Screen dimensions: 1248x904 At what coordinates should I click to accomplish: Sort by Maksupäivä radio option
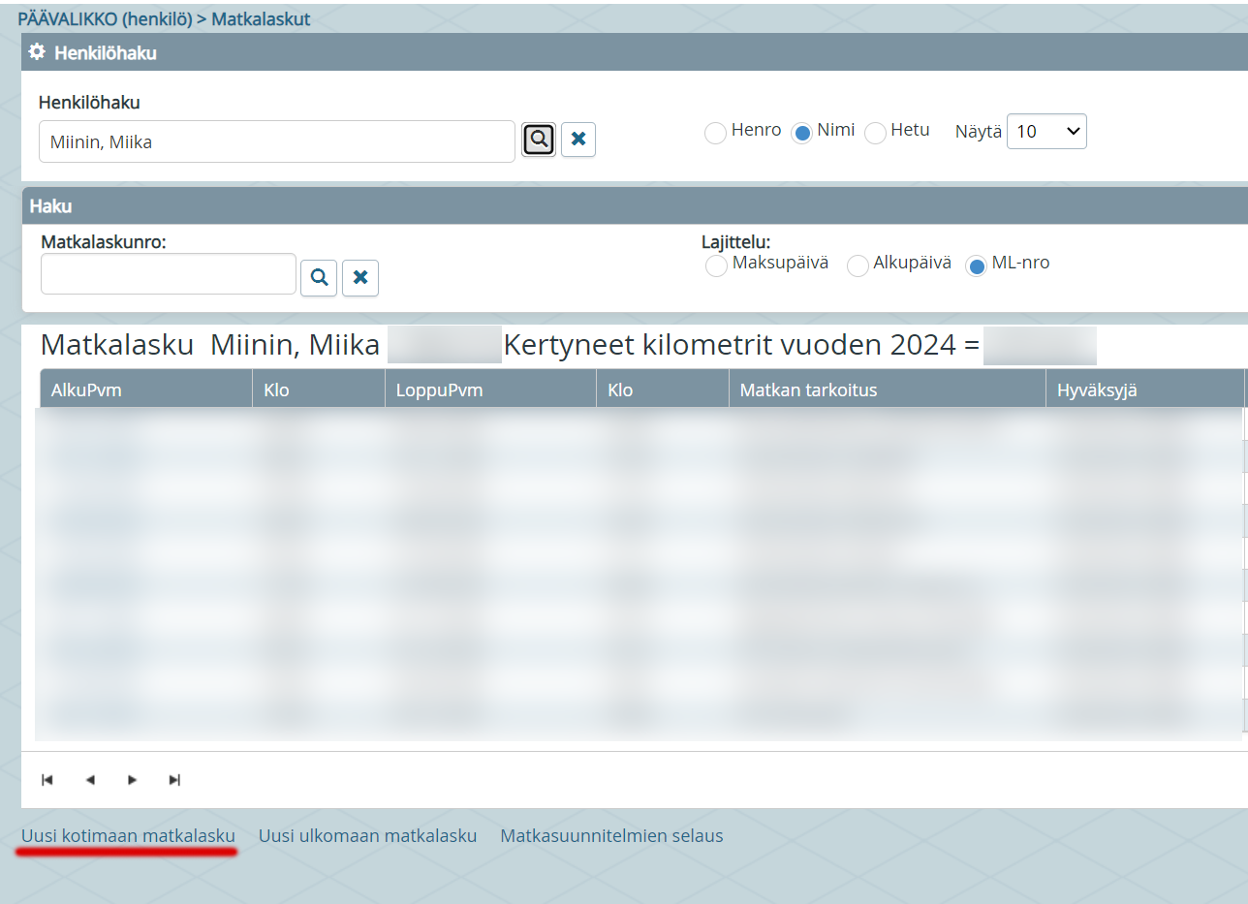tap(716, 265)
